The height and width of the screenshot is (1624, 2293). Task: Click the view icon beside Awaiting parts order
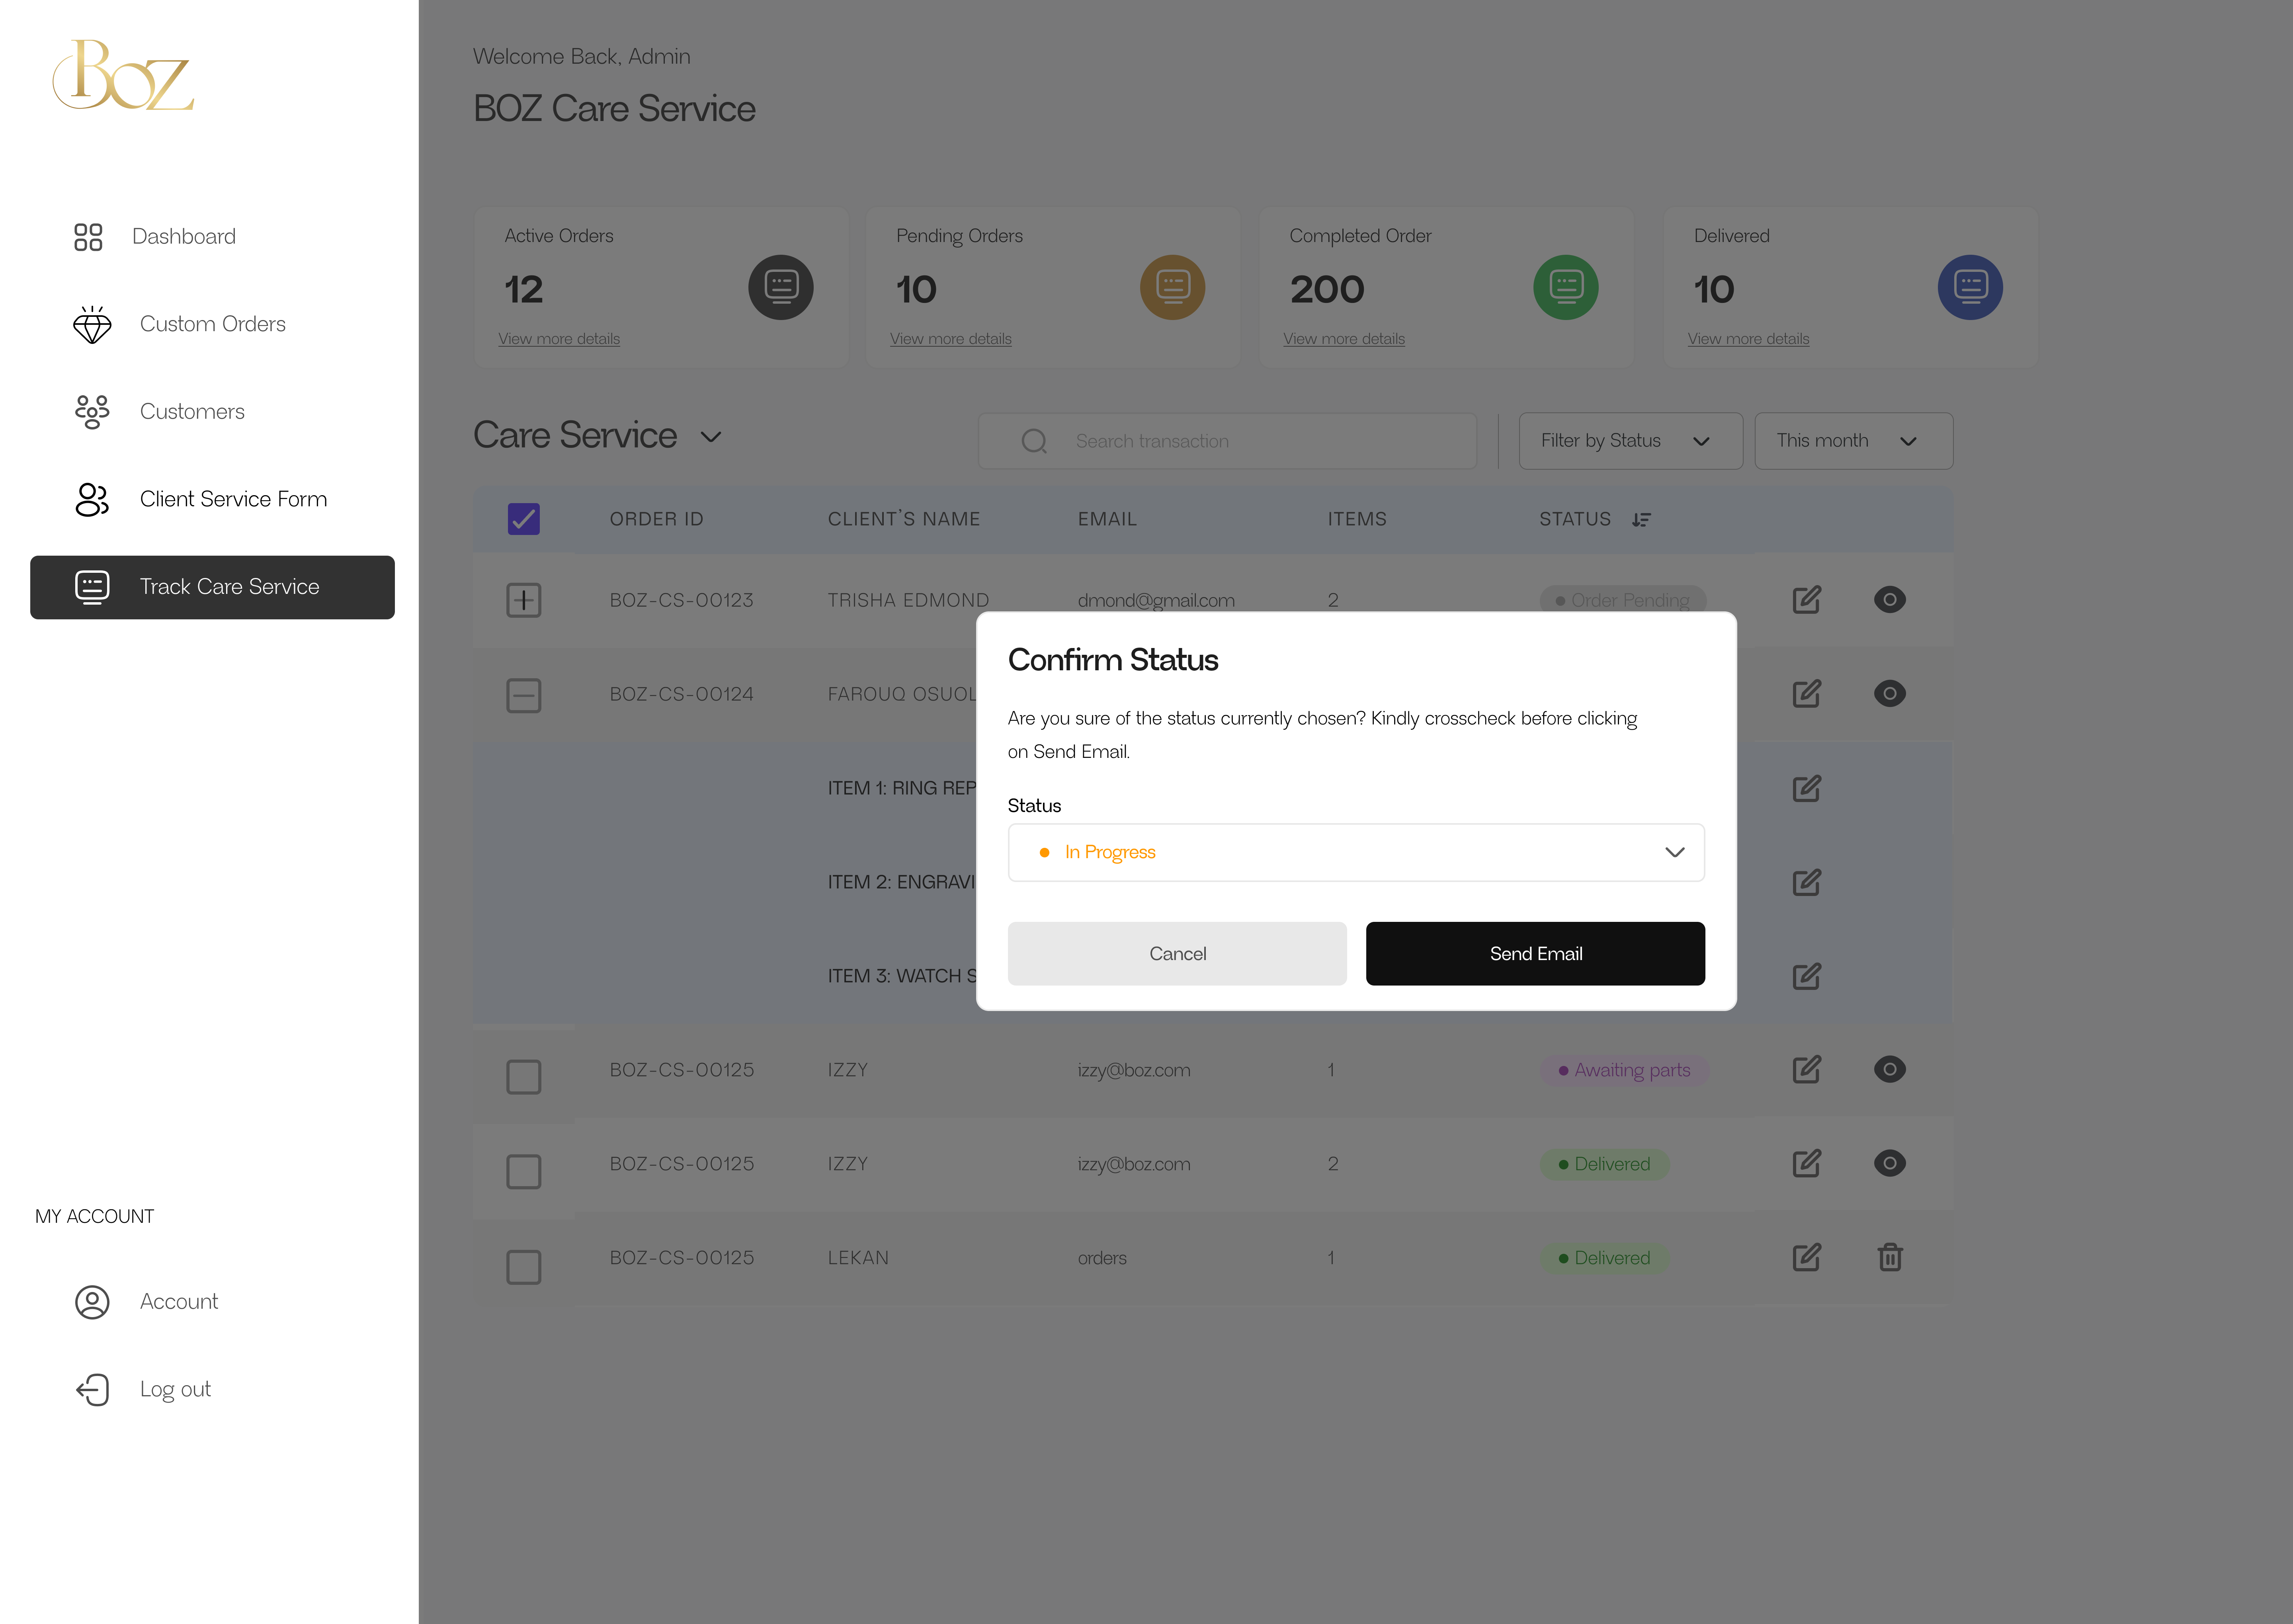point(1890,1069)
